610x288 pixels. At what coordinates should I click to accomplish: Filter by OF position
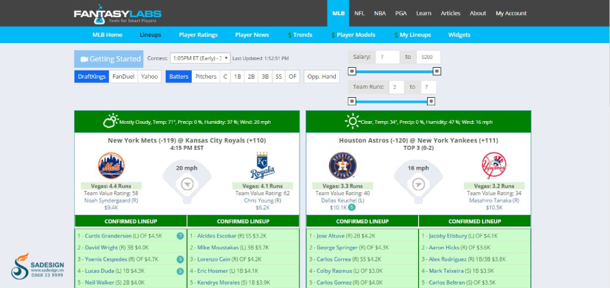tap(293, 77)
